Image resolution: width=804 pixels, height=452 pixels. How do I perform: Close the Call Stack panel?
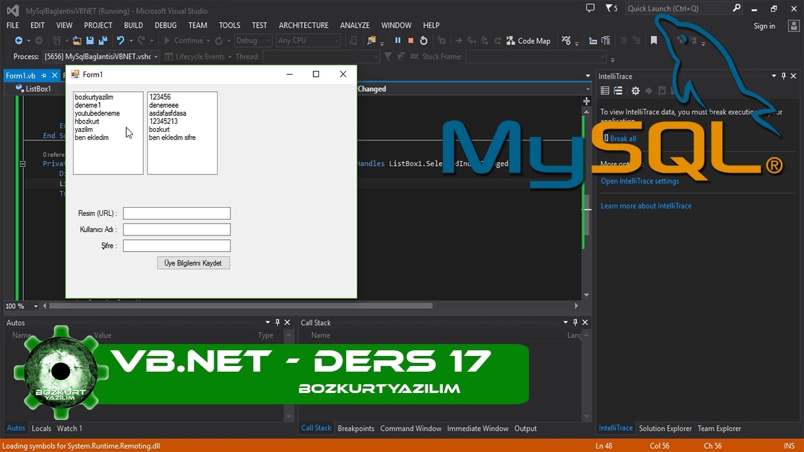pyautogui.click(x=585, y=323)
